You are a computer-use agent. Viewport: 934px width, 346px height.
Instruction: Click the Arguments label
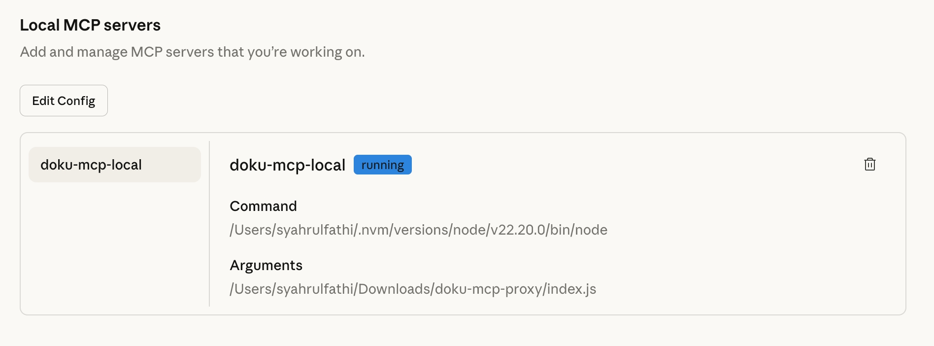click(x=266, y=265)
